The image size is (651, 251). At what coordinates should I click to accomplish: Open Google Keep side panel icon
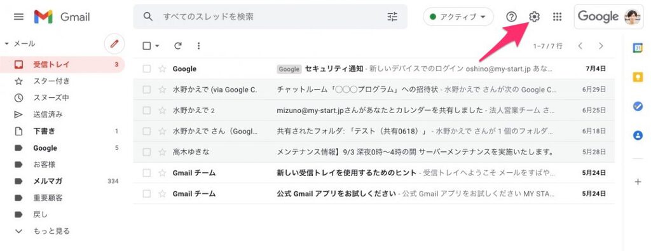pos(638,77)
